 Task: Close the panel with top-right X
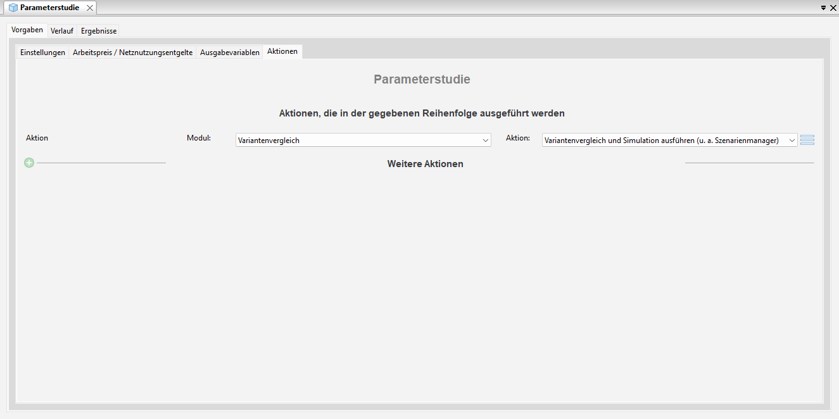pos(833,8)
